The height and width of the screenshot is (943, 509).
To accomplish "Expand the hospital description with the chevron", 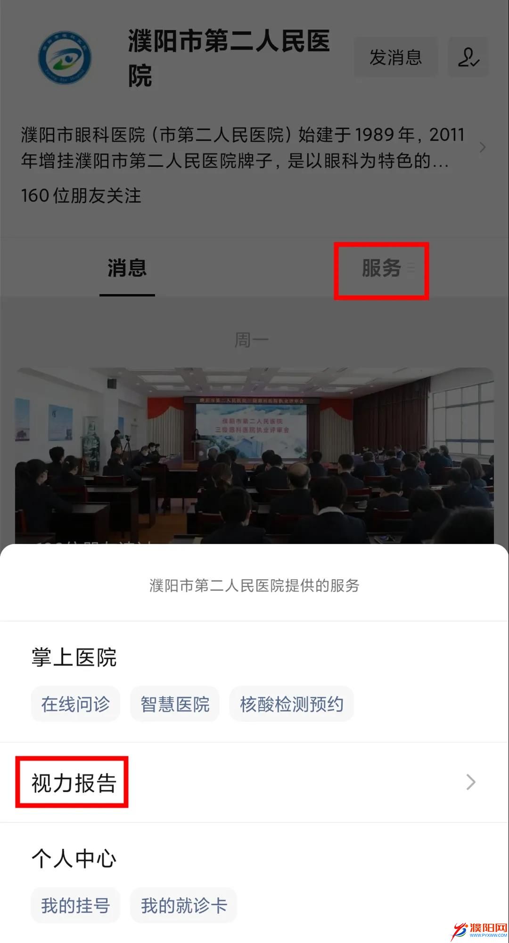I will coord(482,148).
